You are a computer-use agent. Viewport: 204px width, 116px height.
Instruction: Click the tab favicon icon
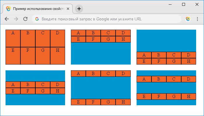(8, 9)
